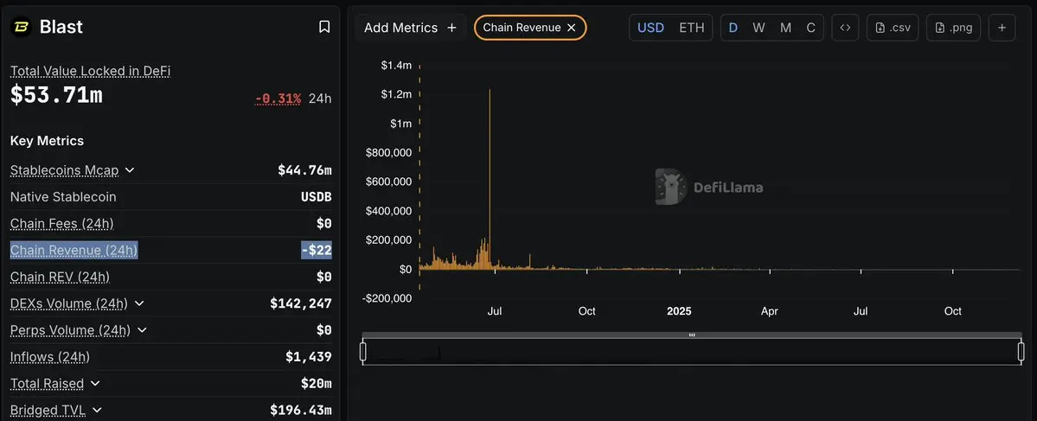Click the 2025 label on the x-axis
Image resolution: width=1037 pixels, height=421 pixels.
679,311
